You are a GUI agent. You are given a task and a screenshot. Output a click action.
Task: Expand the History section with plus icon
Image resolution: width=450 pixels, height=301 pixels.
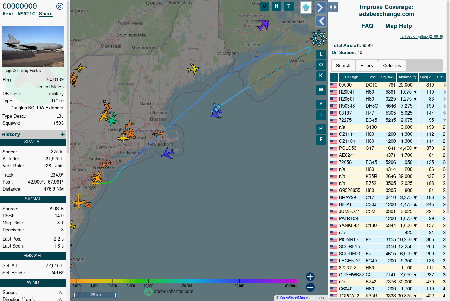[x=63, y=134]
